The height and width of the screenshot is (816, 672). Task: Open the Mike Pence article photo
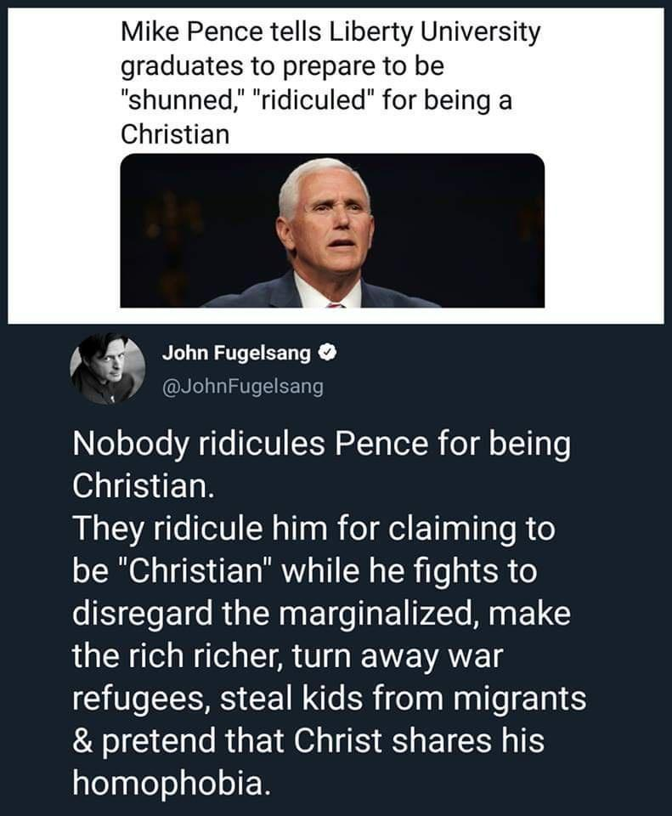pyautogui.click(x=332, y=230)
